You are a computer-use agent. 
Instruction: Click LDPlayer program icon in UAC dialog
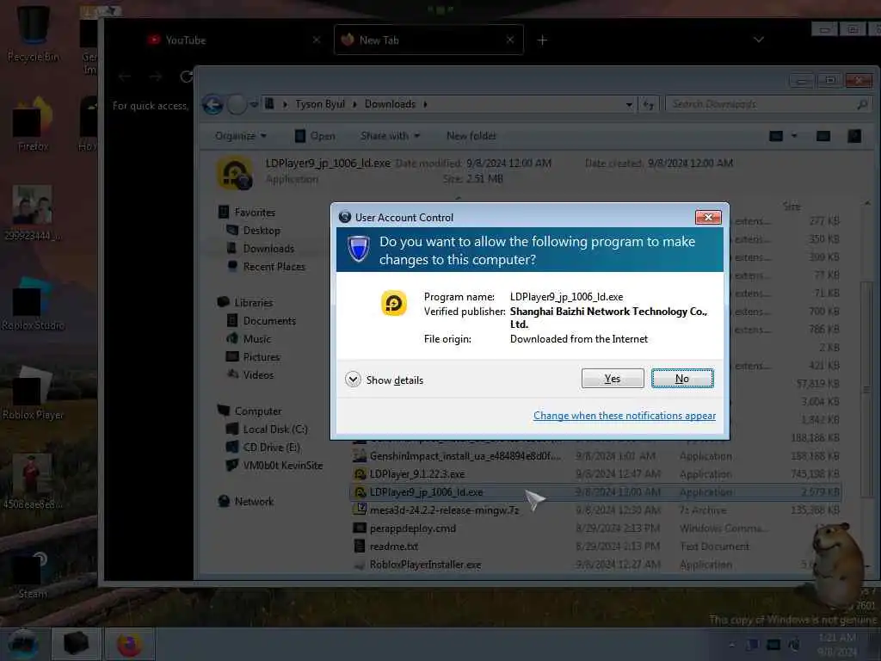394,304
